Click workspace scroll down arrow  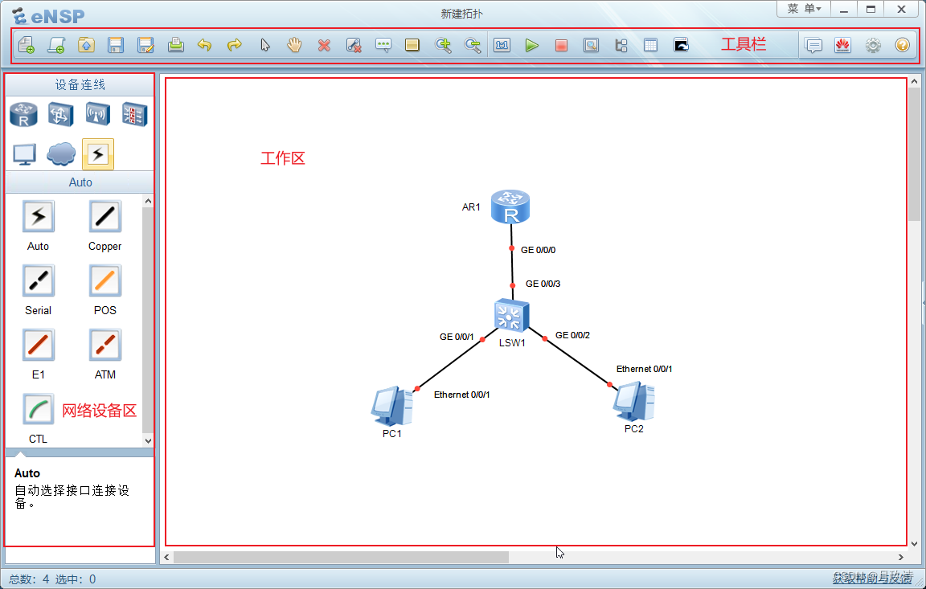[x=914, y=543]
